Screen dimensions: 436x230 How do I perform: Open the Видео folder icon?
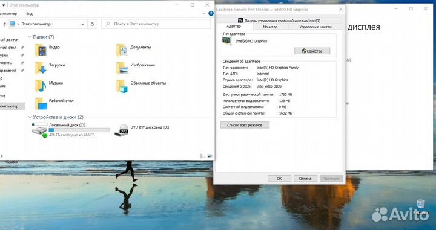point(41,50)
